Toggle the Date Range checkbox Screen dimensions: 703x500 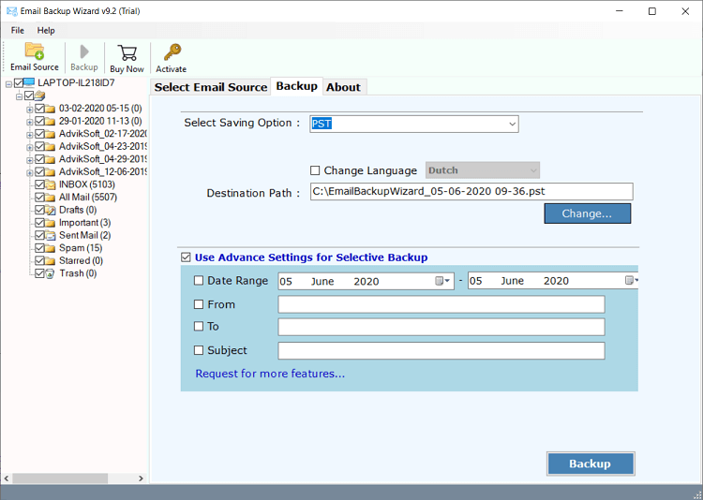[x=199, y=281]
